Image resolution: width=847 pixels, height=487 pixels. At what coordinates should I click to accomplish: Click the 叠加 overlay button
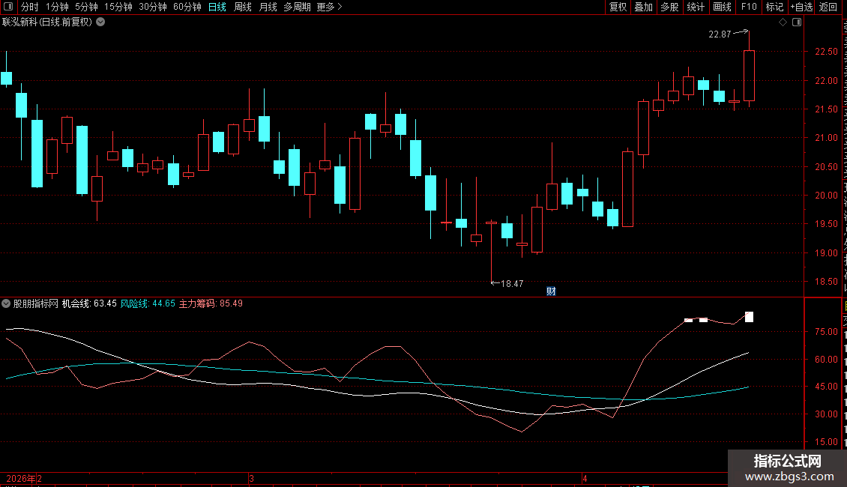point(643,7)
